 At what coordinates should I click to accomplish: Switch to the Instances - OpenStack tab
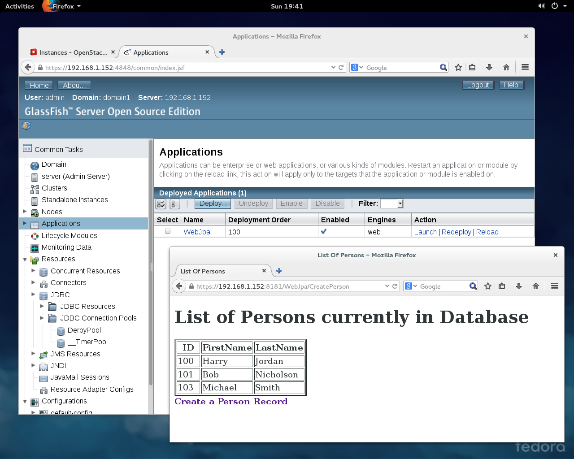point(72,52)
